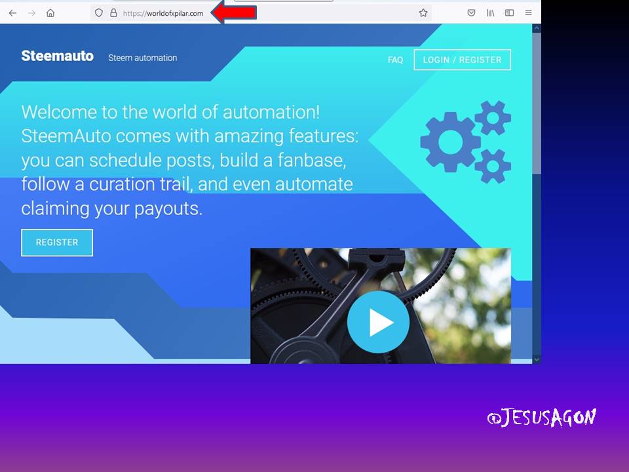Click the tracking protection shield icon

click(x=99, y=13)
